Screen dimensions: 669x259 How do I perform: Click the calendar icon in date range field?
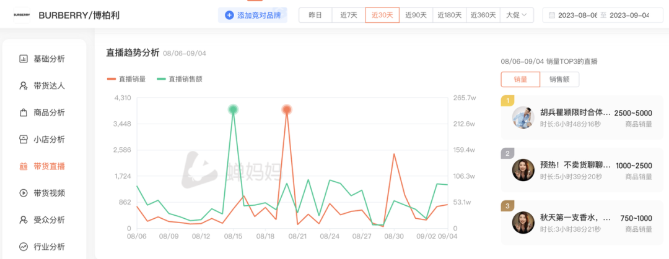click(550, 15)
